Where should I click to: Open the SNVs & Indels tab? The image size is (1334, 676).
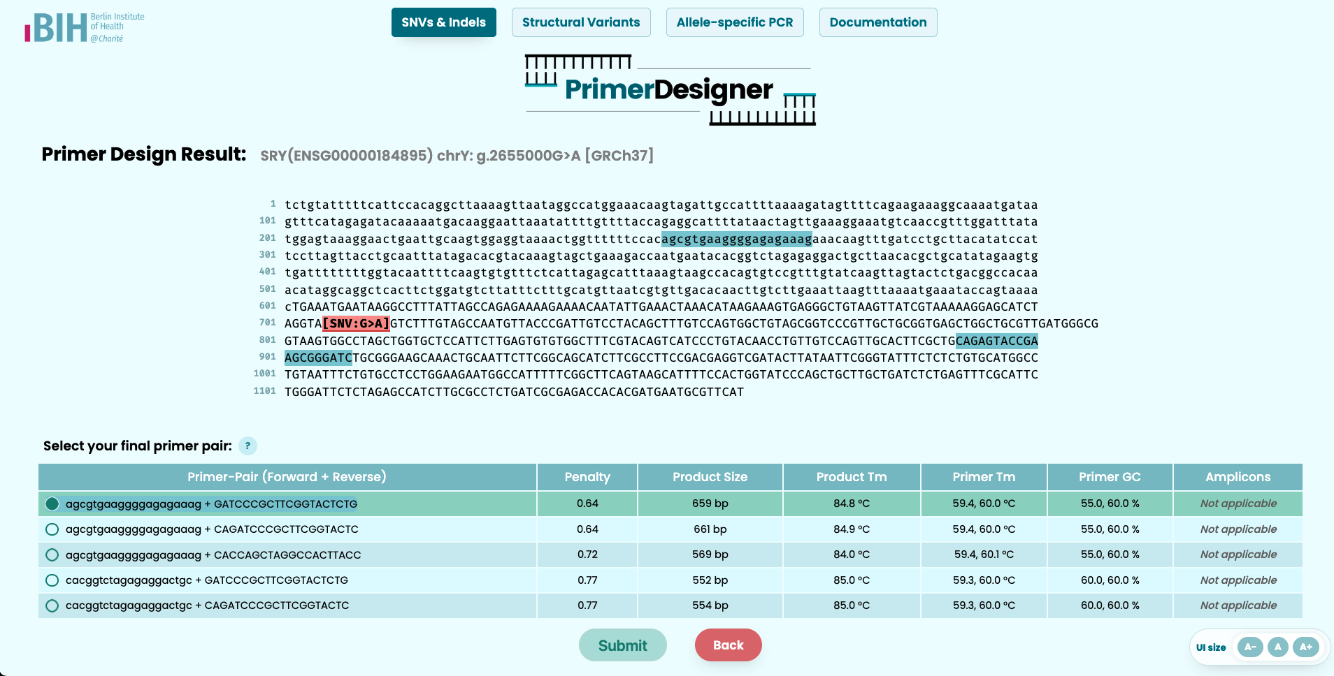pos(443,22)
